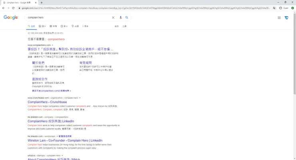Open the Guest profile button
The width and height of the screenshot is (296, 160).
(x=284, y=8)
